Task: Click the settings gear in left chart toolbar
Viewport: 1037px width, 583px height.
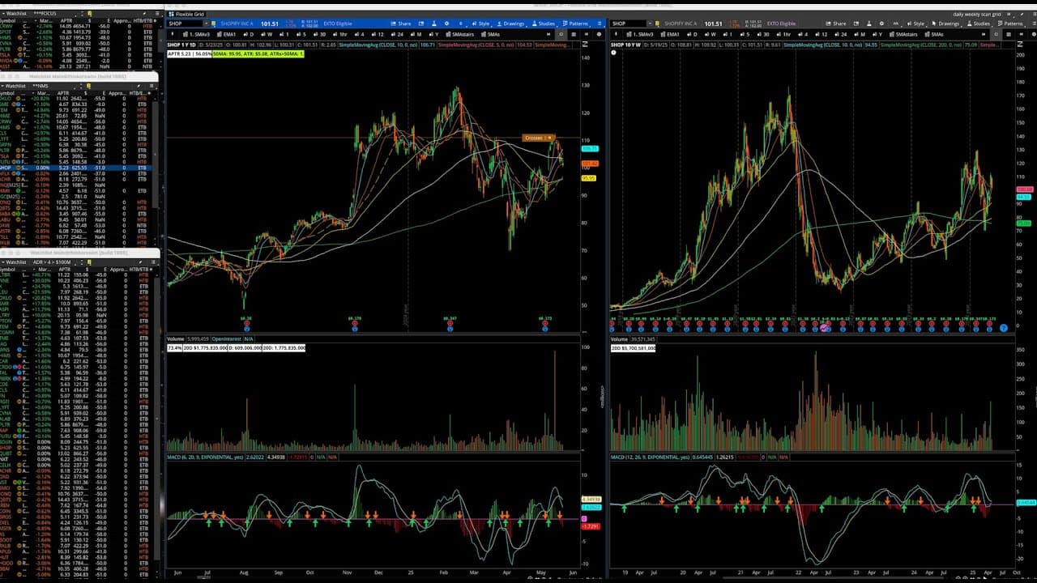Action: tap(446, 23)
